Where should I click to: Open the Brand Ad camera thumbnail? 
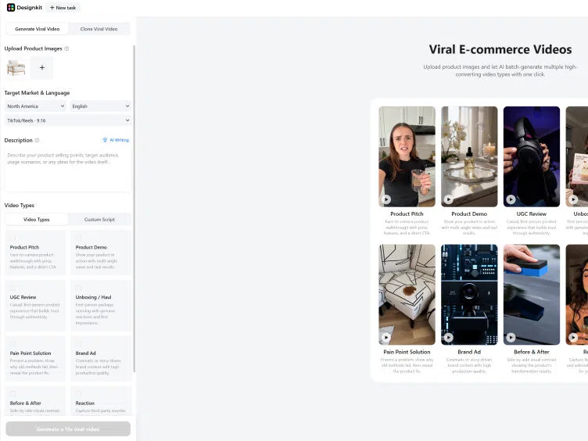(469, 294)
